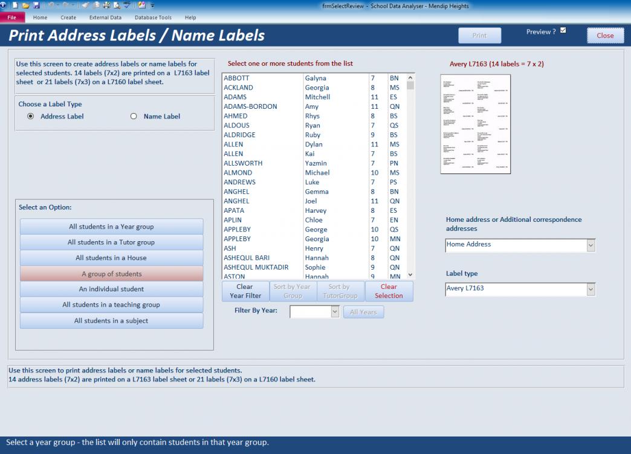Screen dimensions: 631x454
Task: Click the format painter brush icon
Action: click(85, 5)
